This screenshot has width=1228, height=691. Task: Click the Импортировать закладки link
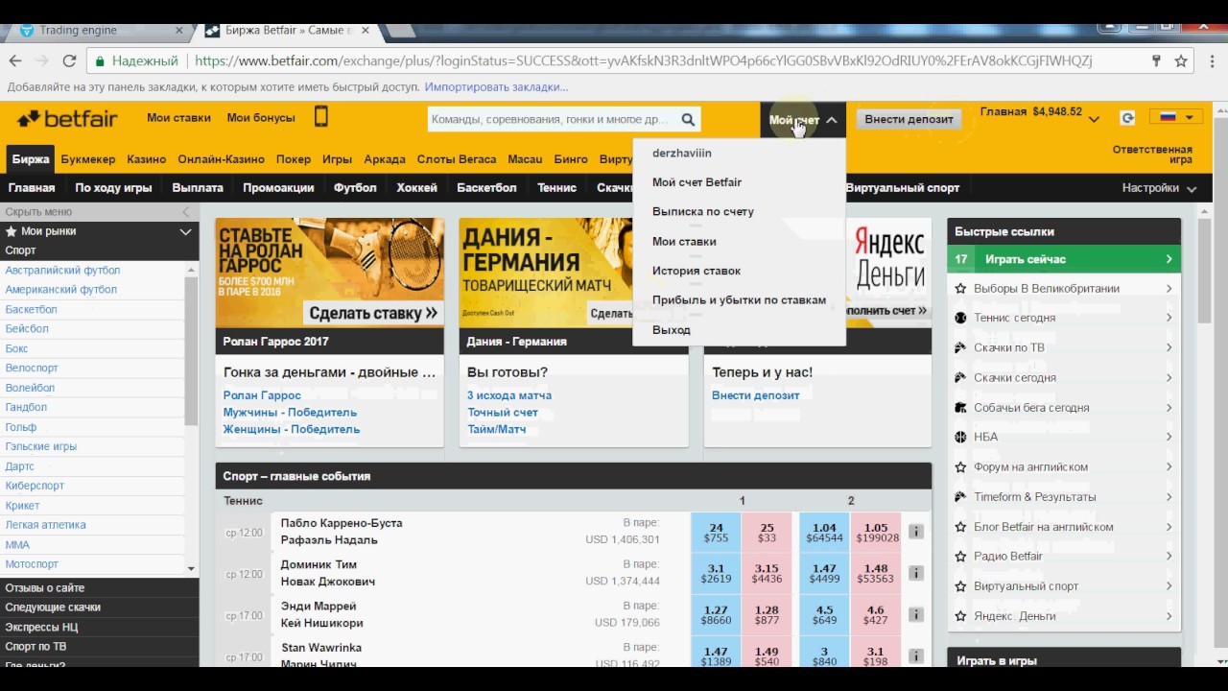click(496, 87)
